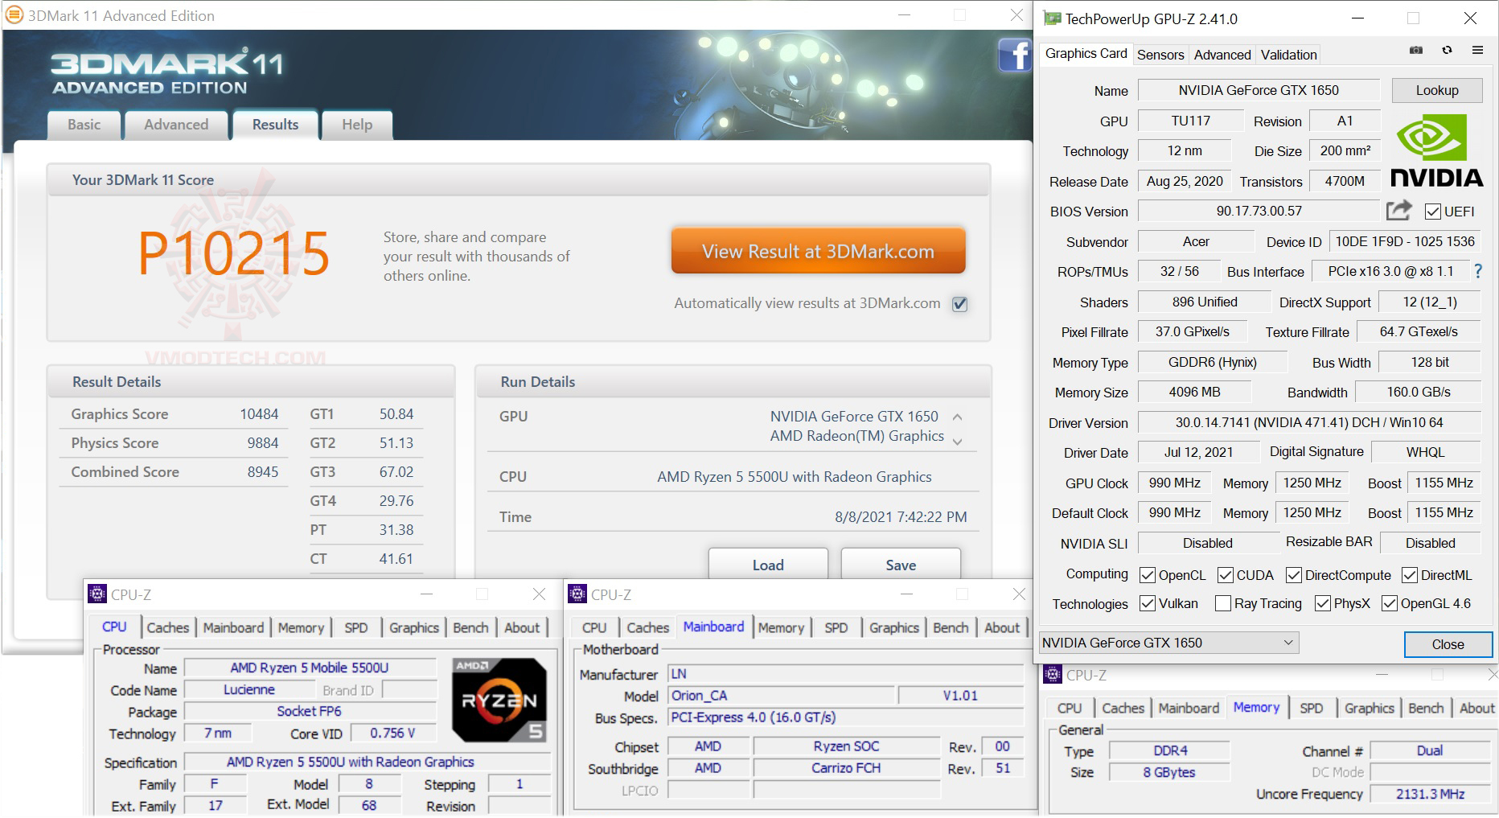1499x818 pixels.
Task: Switch to the Advanced tab in 3DMark
Action: click(x=176, y=125)
